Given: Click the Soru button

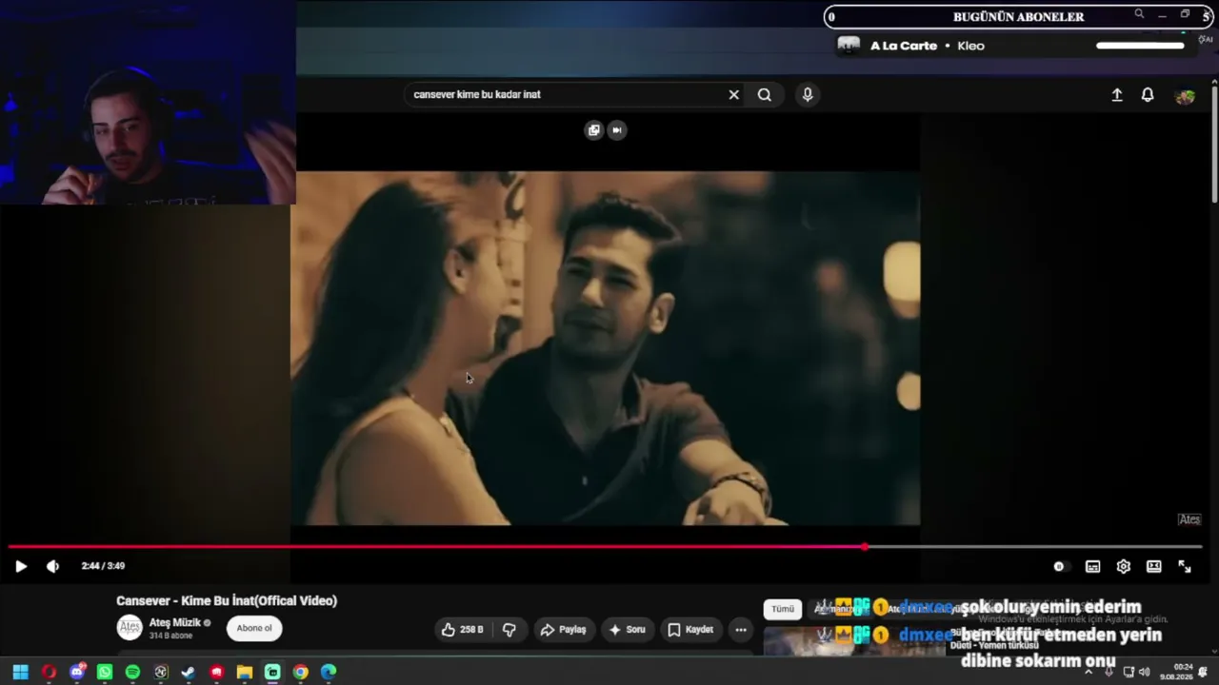Looking at the screenshot, I should tap(628, 630).
